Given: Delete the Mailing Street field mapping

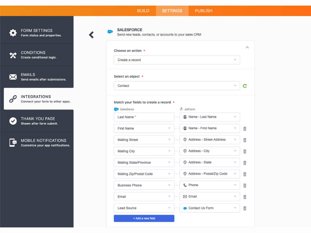Looking at the screenshot, I should coord(245,140).
